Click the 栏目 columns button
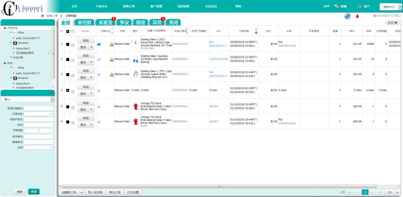 [392, 23]
